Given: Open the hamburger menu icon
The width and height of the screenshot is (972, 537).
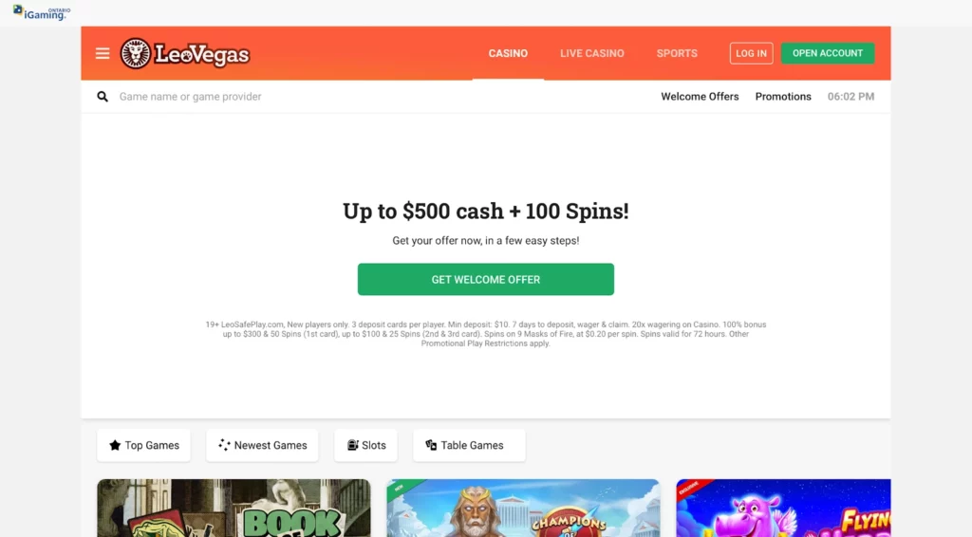Looking at the screenshot, I should click(x=103, y=53).
